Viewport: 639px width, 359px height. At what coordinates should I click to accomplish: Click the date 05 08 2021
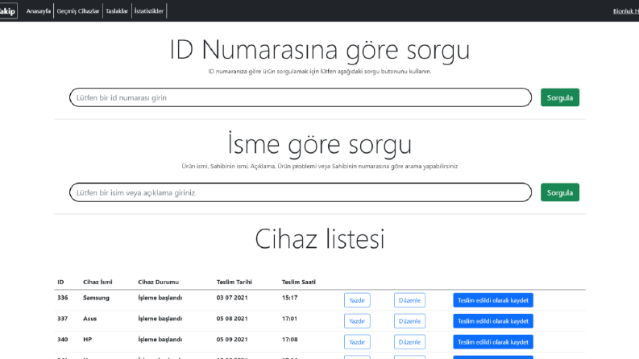232,319
